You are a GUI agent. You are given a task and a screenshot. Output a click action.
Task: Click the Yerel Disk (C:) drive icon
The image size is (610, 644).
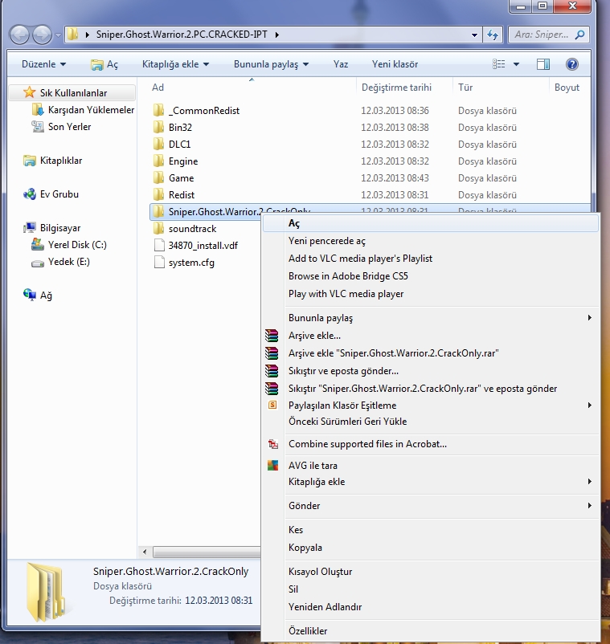[38, 245]
